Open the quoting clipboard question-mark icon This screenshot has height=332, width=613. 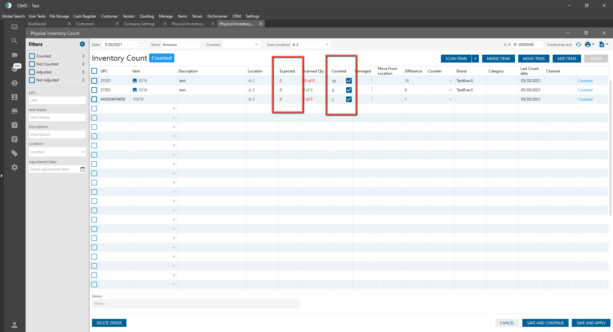(x=14, y=125)
